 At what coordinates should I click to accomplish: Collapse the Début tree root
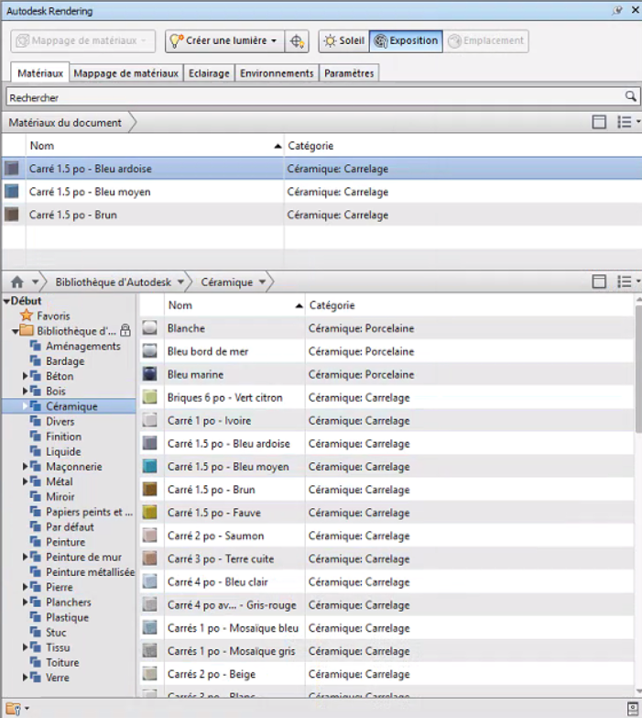(6, 301)
